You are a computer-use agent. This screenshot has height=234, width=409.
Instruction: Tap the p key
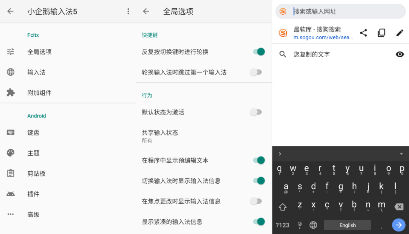click(402, 170)
